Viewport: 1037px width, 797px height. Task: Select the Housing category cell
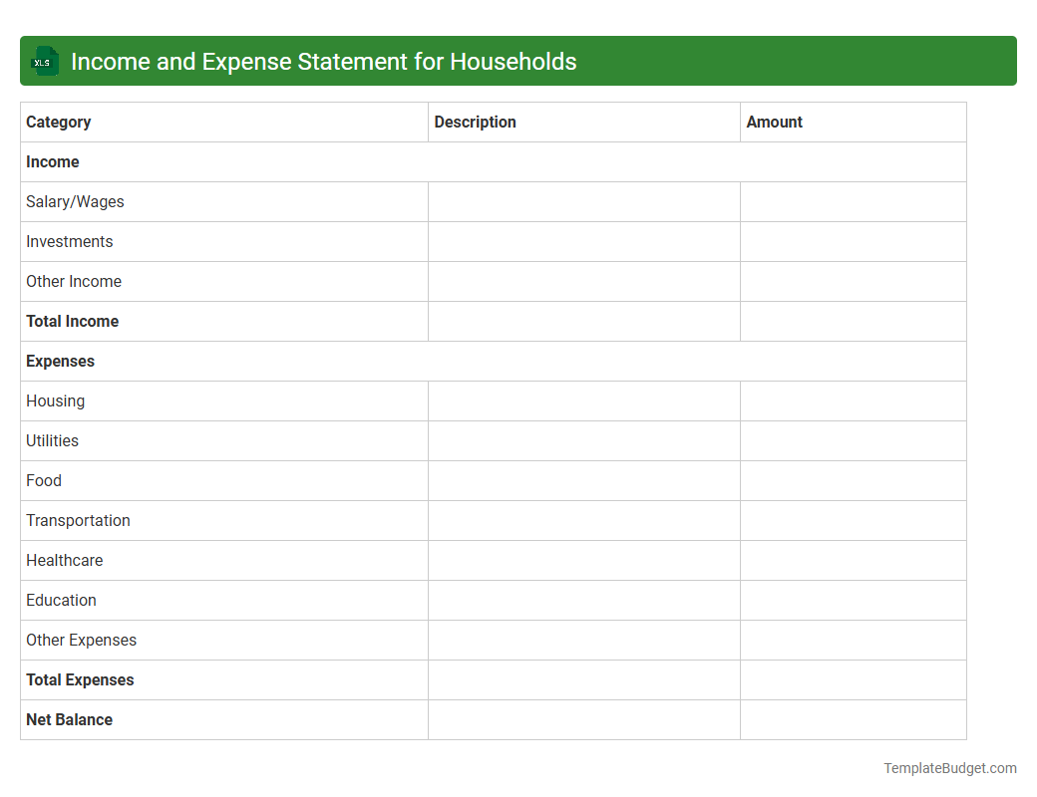[55, 400]
